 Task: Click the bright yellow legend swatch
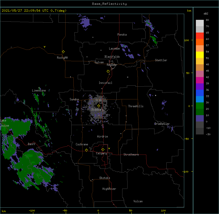click(200, 55)
